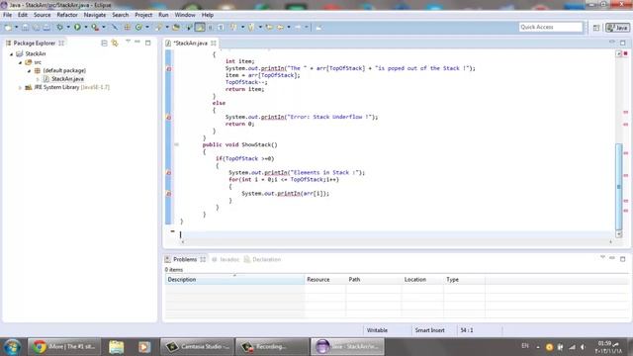Open the Debug dropdown arrow
This screenshot has height=356, width=633.
point(68,27)
